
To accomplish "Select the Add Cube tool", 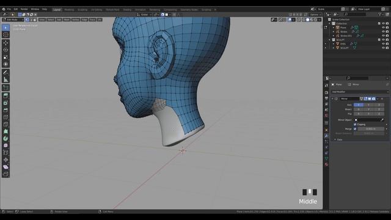I will click(5, 88).
